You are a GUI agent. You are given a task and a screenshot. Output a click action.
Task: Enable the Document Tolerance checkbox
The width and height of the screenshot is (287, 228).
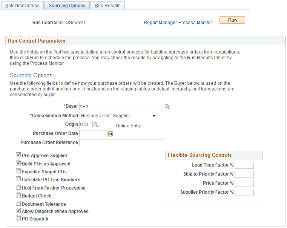pyautogui.click(x=18, y=204)
